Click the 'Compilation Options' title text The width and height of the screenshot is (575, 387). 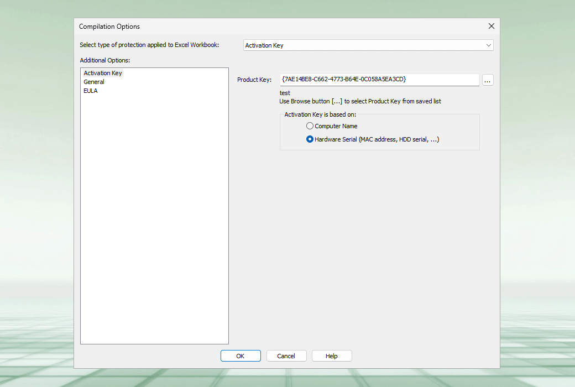click(x=109, y=27)
